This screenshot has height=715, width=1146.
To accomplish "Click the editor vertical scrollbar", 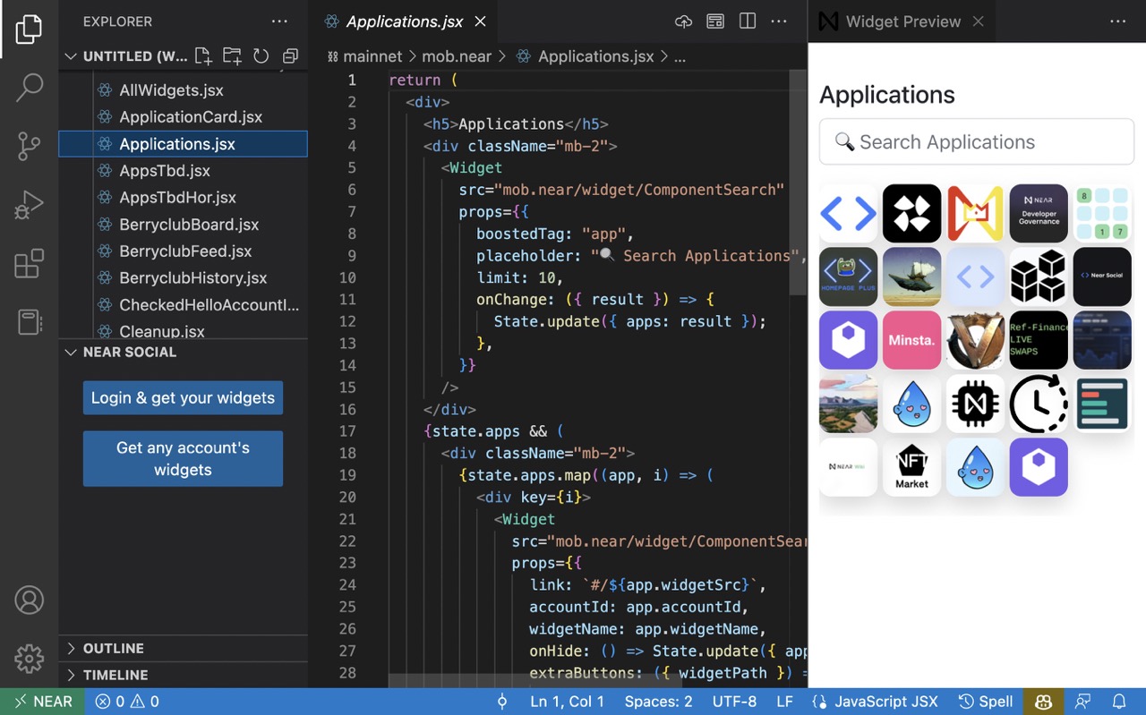I will click(x=798, y=183).
